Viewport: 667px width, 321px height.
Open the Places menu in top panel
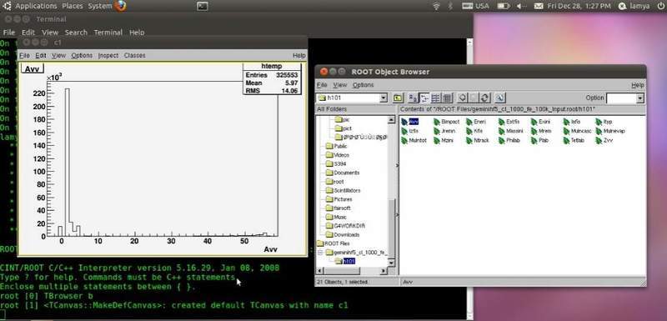coord(73,6)
